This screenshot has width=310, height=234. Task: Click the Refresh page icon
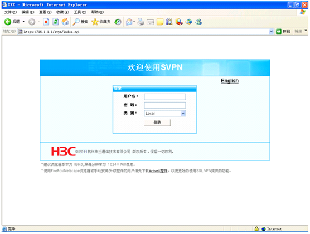click(x=56, y=22)
